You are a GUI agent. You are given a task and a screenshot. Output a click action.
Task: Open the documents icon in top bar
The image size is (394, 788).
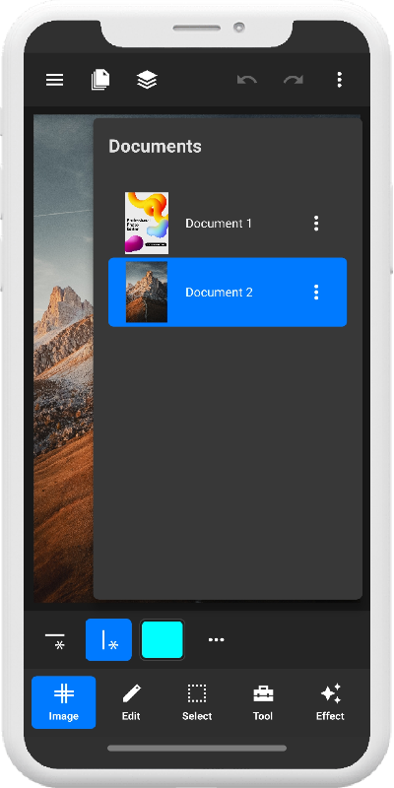point(100,80)
